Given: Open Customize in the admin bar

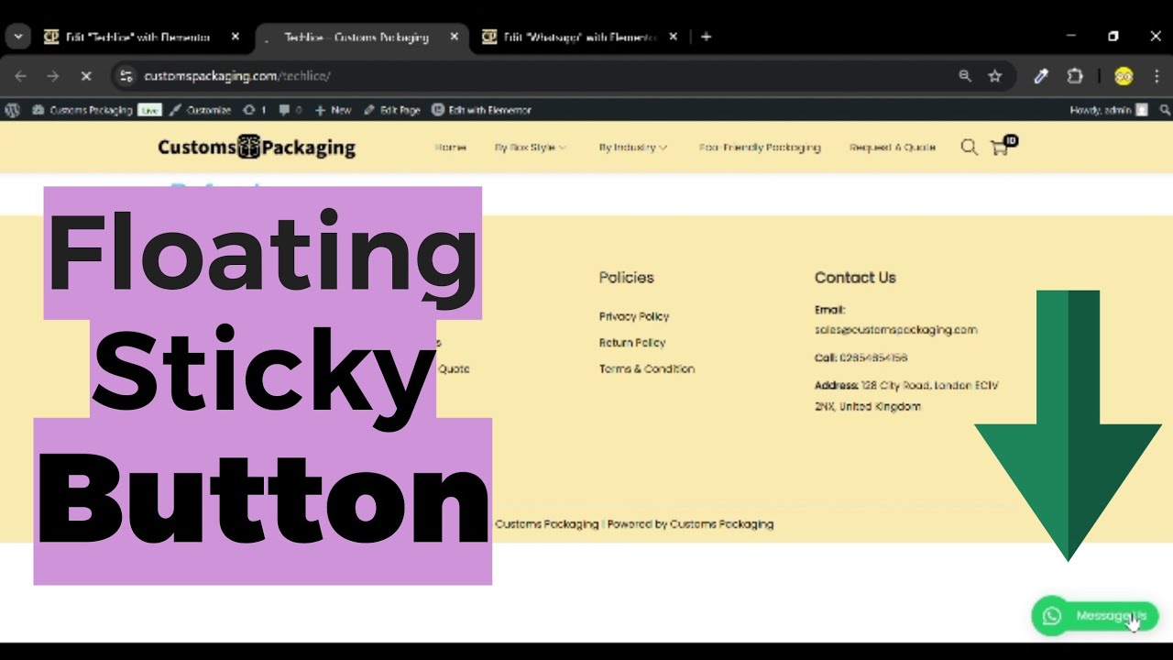Looking at the screenshot, I should (x=201, y=110).
